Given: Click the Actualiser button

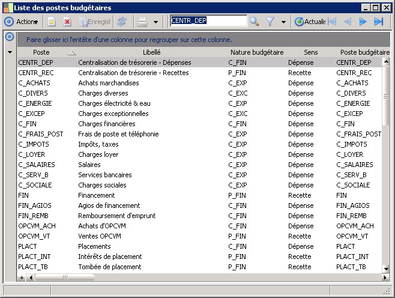Looking at the screenshot, I should click(310, 22).
